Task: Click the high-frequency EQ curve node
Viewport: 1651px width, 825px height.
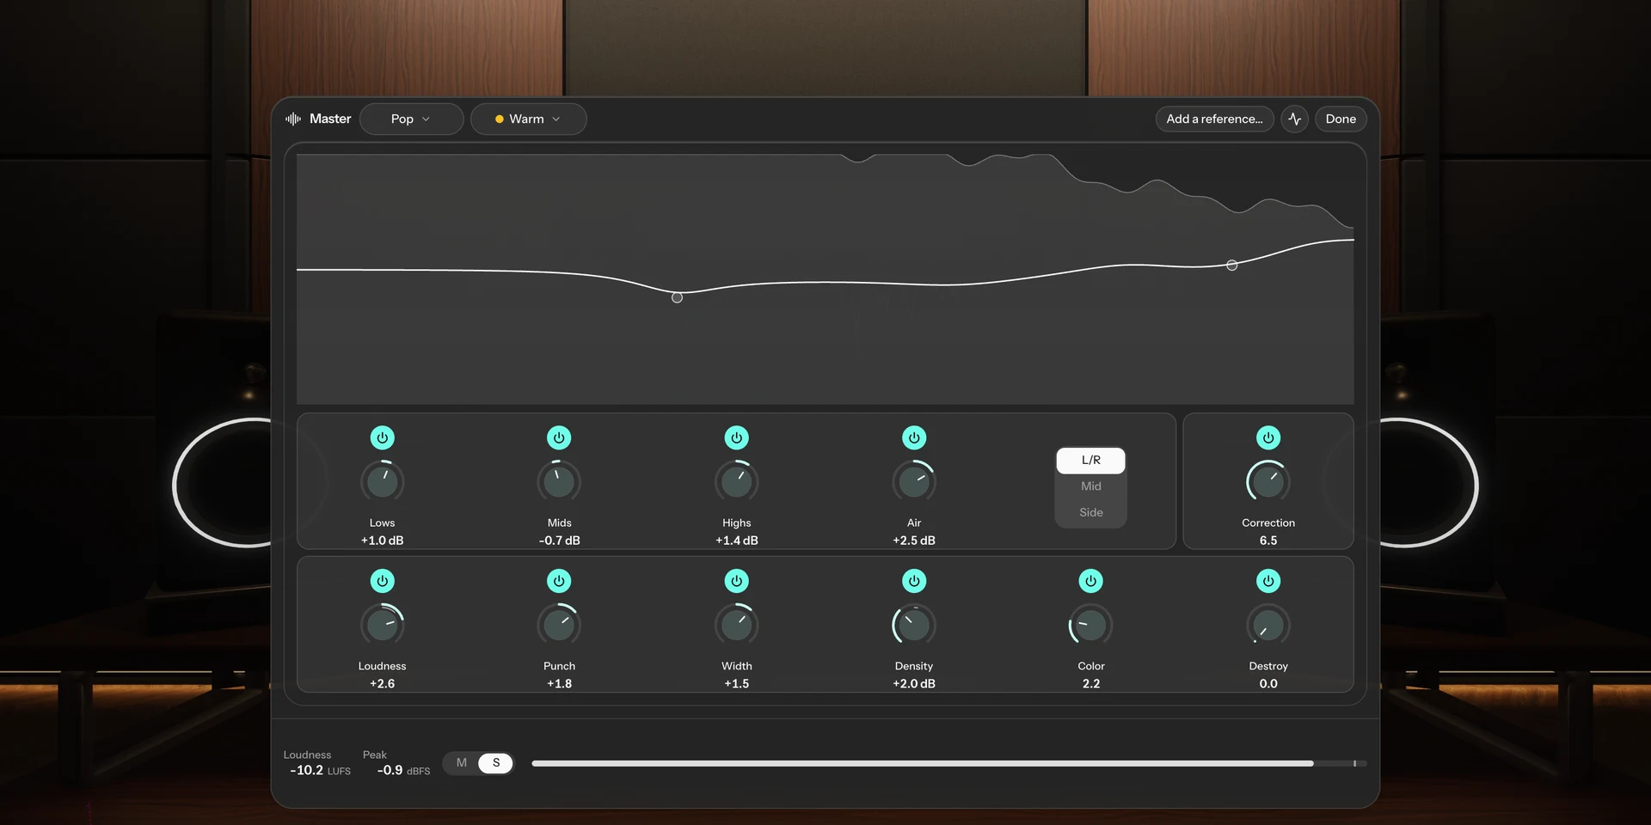Action: (1232, 266)
